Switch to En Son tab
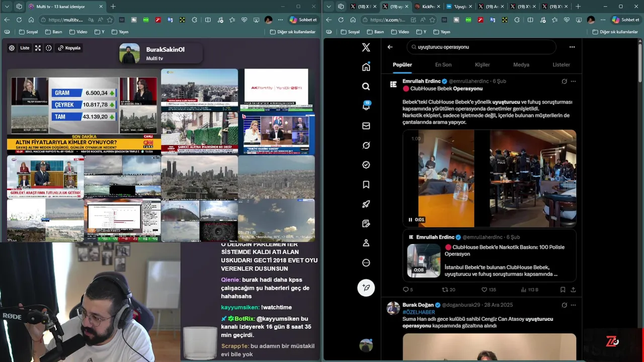The height and width of the screenshot is (362, 644). [443, 64]
